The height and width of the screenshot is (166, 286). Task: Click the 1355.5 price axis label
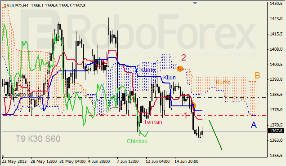pos(276,156)
